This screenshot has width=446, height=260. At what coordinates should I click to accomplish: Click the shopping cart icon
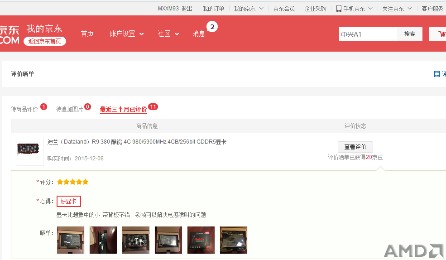click(442, 34)
